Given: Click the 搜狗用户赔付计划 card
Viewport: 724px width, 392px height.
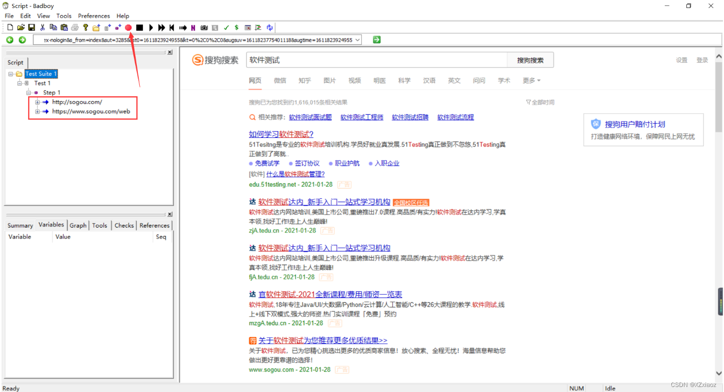Looking at the screenshot, I should 643,130.
